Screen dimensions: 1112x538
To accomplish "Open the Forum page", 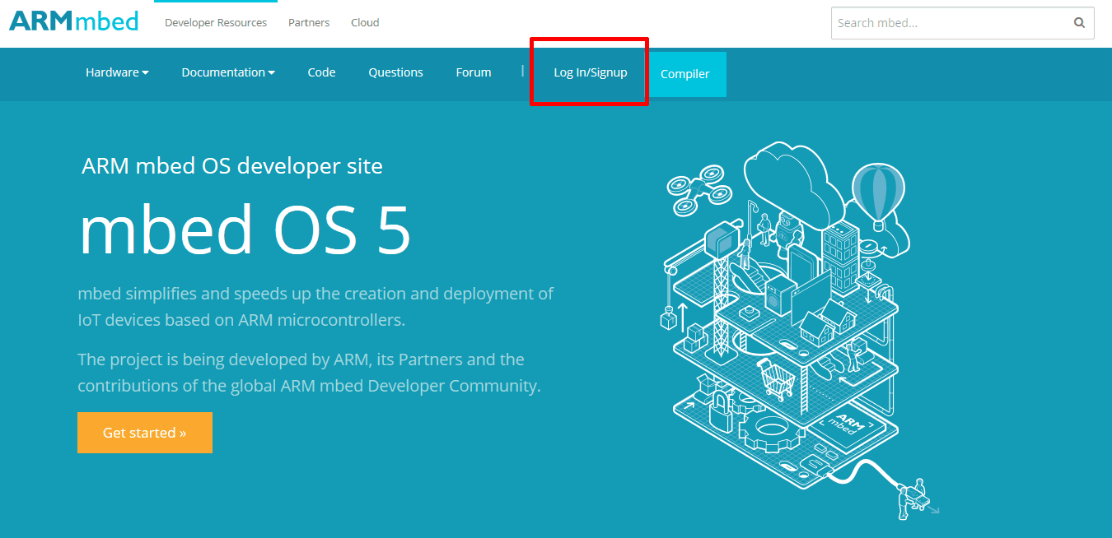I will pyautogui.click(x=474, y=72).
